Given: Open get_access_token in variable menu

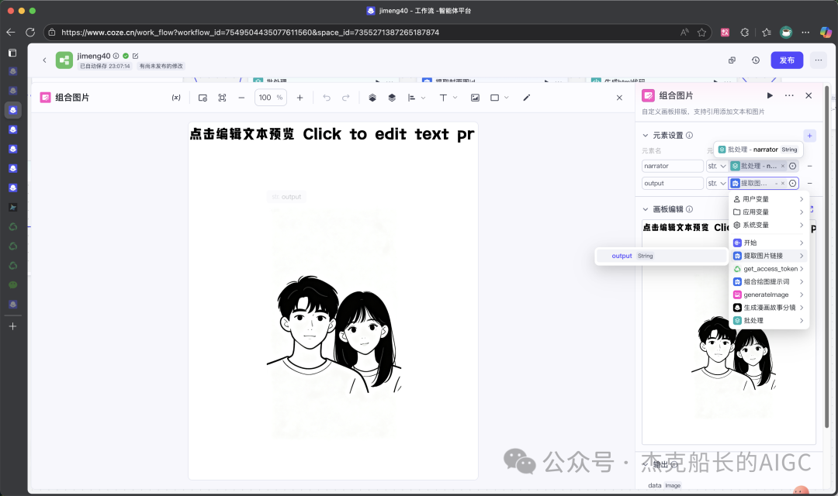Looking at the screenshot, I should click(769, 269).
